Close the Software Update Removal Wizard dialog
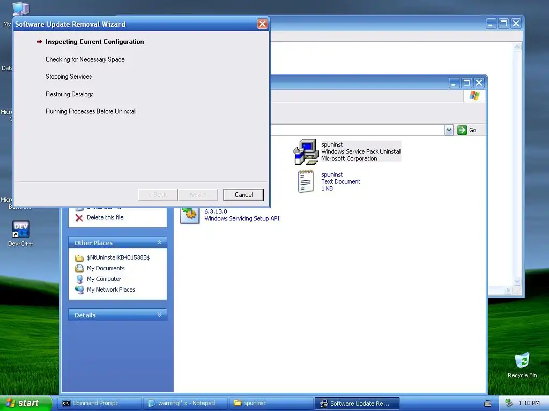This screenshot has height=411, width=549. point(262,24)
